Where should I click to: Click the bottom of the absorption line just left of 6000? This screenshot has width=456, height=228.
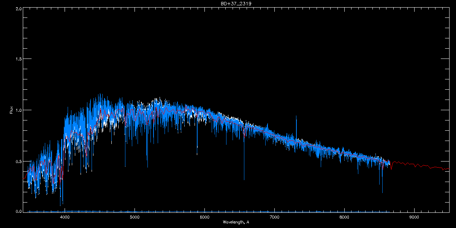coord(197,154)
